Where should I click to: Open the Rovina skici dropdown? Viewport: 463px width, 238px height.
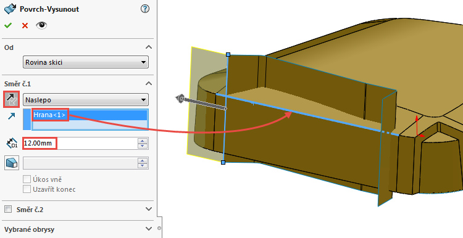coord(86,62)
